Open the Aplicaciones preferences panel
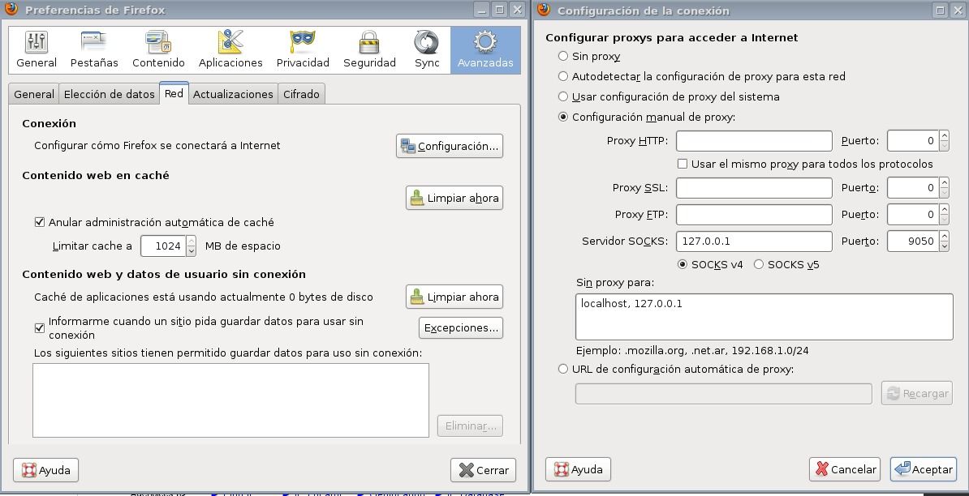 click(x=230, y=49)
